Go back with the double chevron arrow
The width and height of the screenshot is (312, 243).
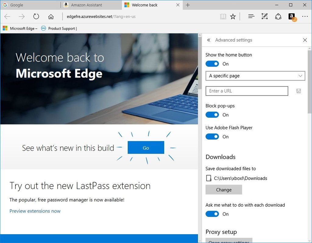(209, 40)
